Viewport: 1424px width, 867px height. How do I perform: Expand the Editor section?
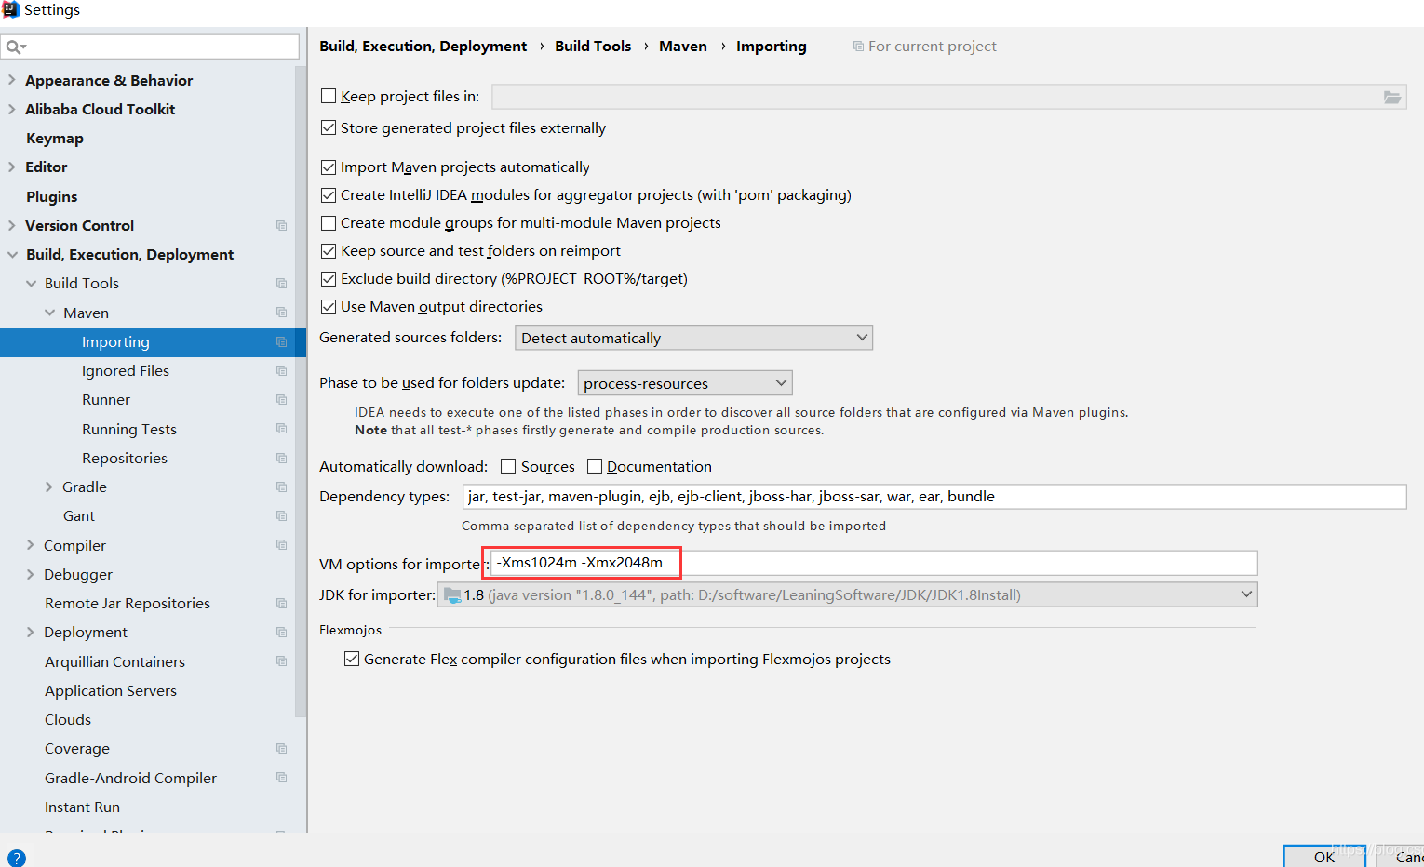(12, 167)
